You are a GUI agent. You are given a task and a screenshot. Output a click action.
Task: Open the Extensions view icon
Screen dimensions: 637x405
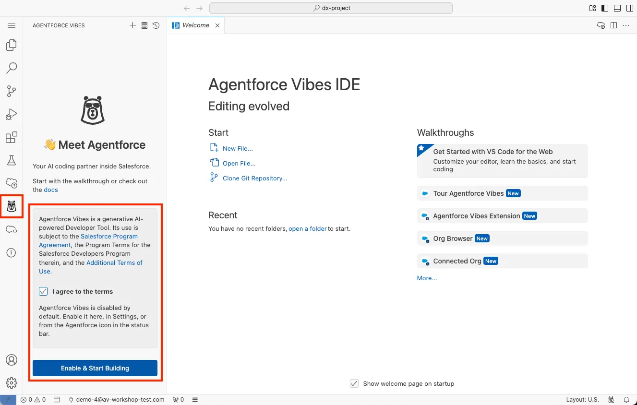coord(12,138)
